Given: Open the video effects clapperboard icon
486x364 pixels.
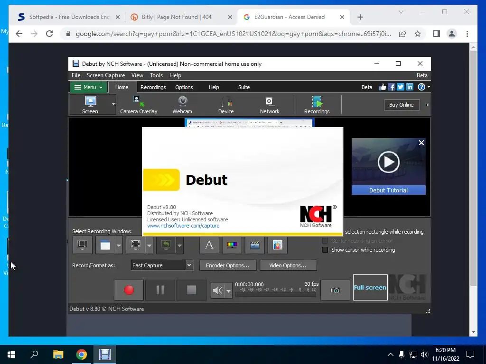Looking at the screenshot, I should (255, 245).
